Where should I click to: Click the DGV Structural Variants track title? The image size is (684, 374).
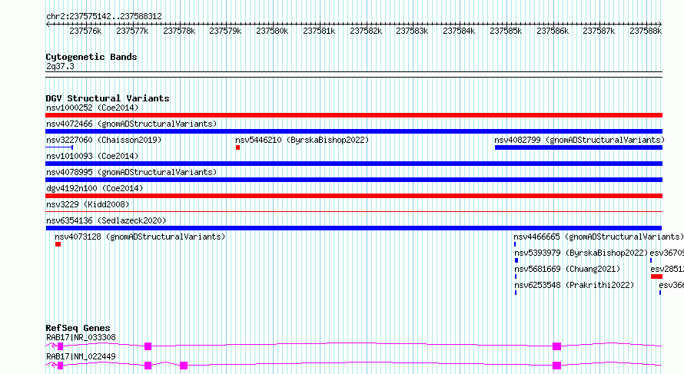click(x=108, y=98)
